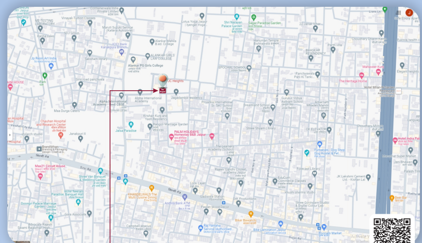Select the Dreamland School pin
422x243 pixels.
pos(273,107)
